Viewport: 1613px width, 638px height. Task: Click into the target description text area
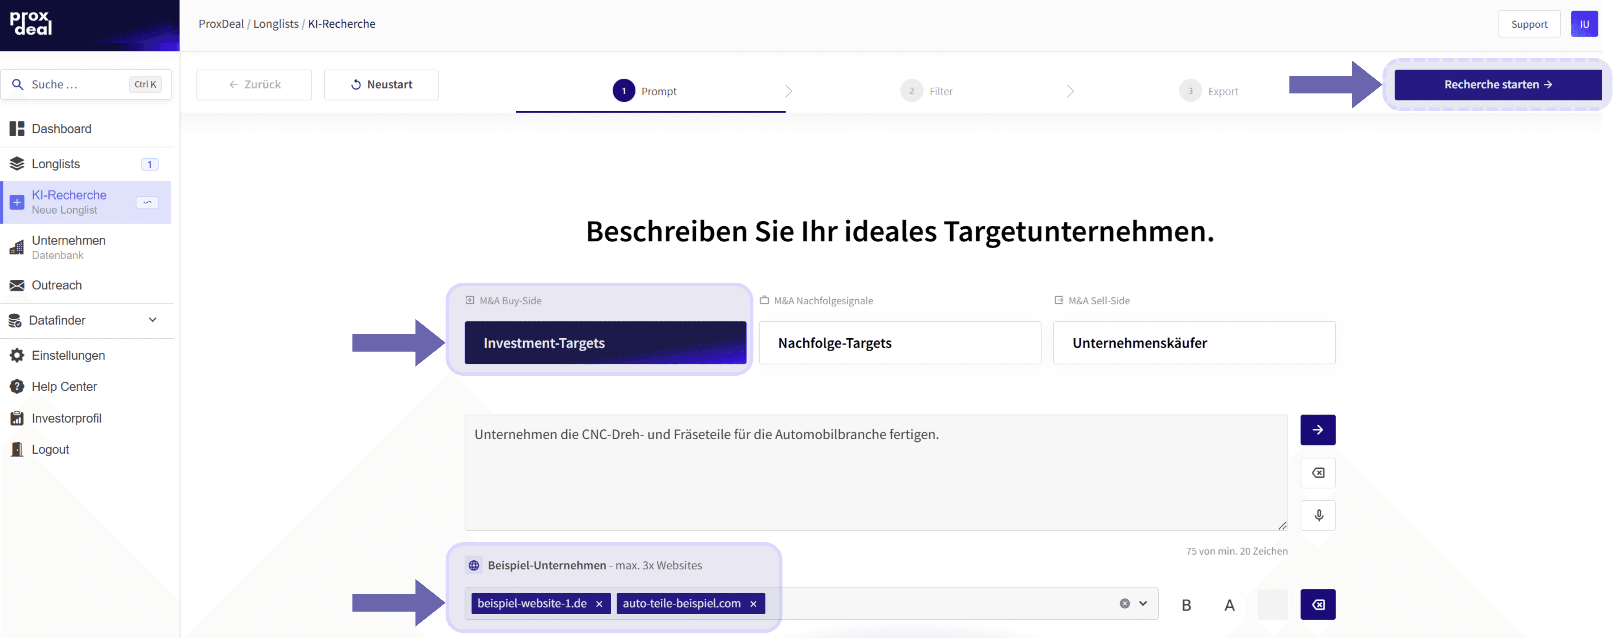click(876, 472)
